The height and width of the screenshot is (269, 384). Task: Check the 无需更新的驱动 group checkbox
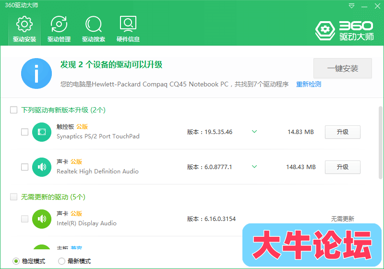point(14,197)
